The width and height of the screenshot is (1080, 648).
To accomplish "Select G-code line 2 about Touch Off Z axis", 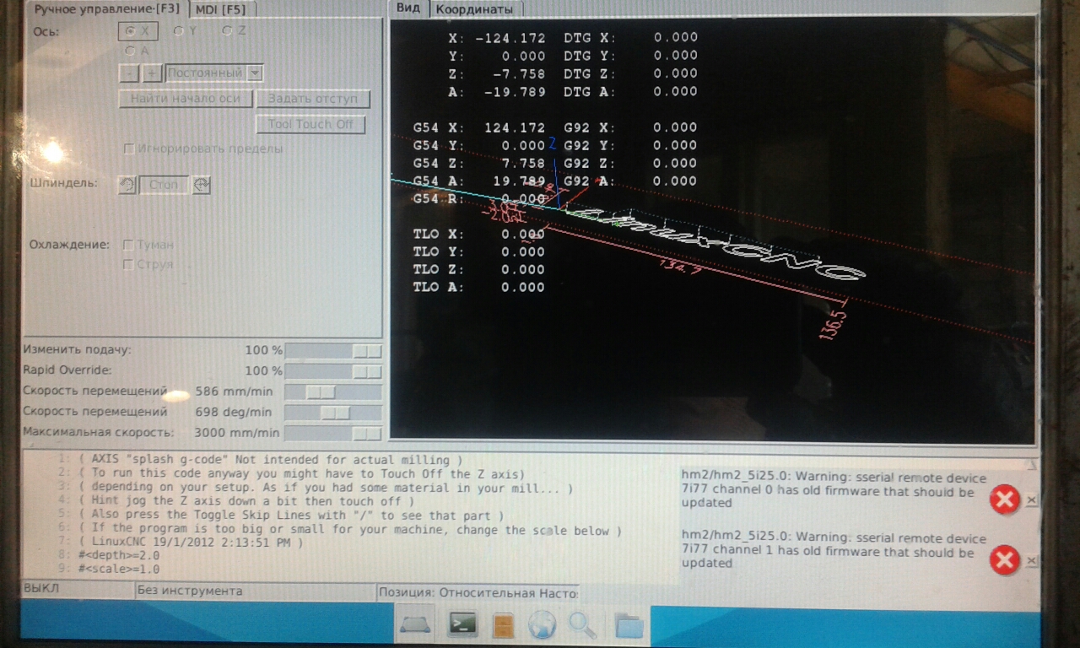I will pos(302,474).
